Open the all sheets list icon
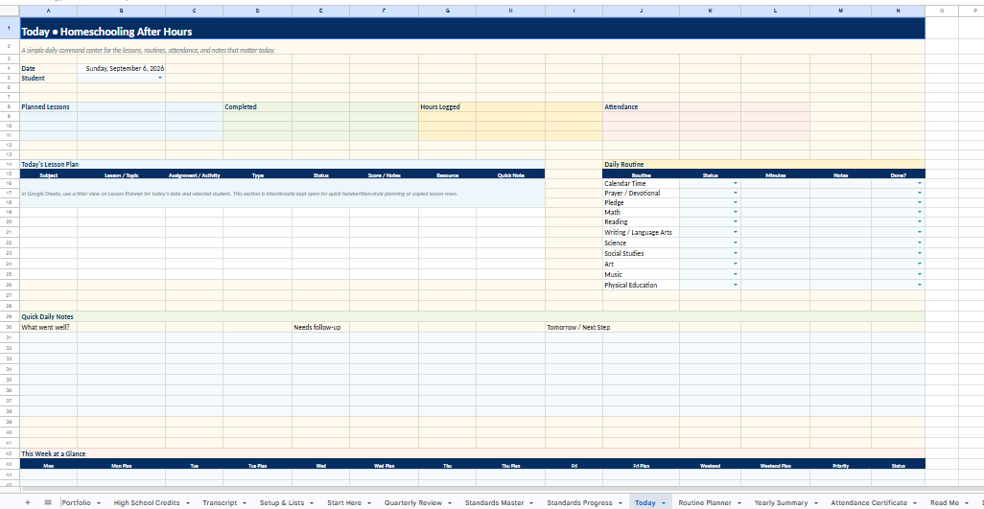 (x=48, y=502)
